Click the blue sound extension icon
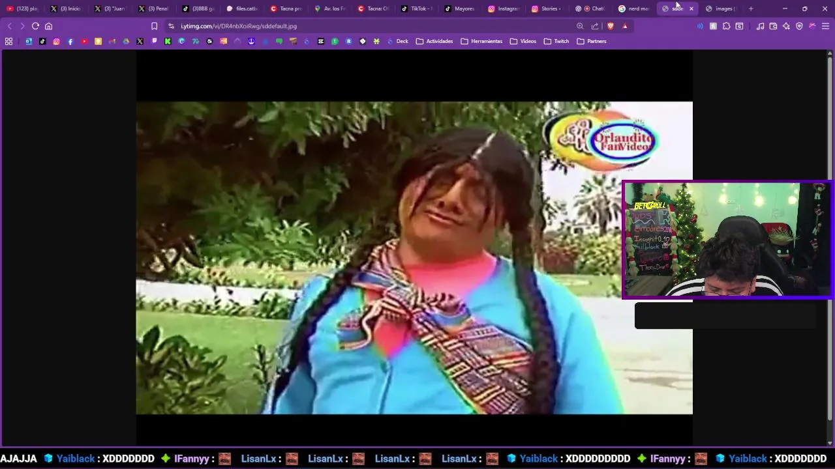835x469 pixels. click(700, 26)
